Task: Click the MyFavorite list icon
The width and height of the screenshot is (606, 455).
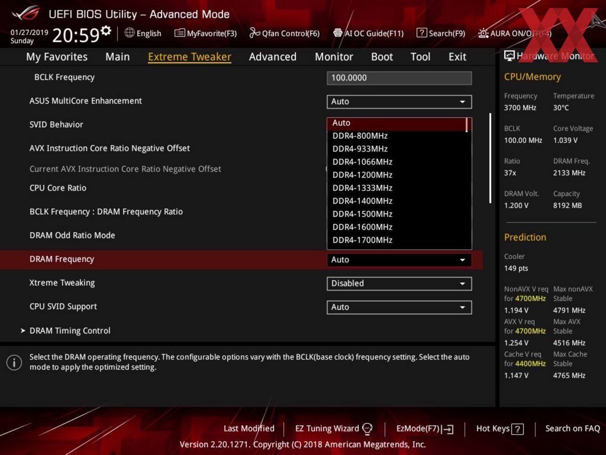Action: click(180, 33)
